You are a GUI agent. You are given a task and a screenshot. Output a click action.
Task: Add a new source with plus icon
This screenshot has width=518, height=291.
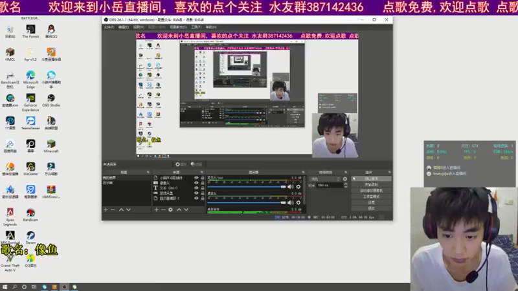point(156,210)
